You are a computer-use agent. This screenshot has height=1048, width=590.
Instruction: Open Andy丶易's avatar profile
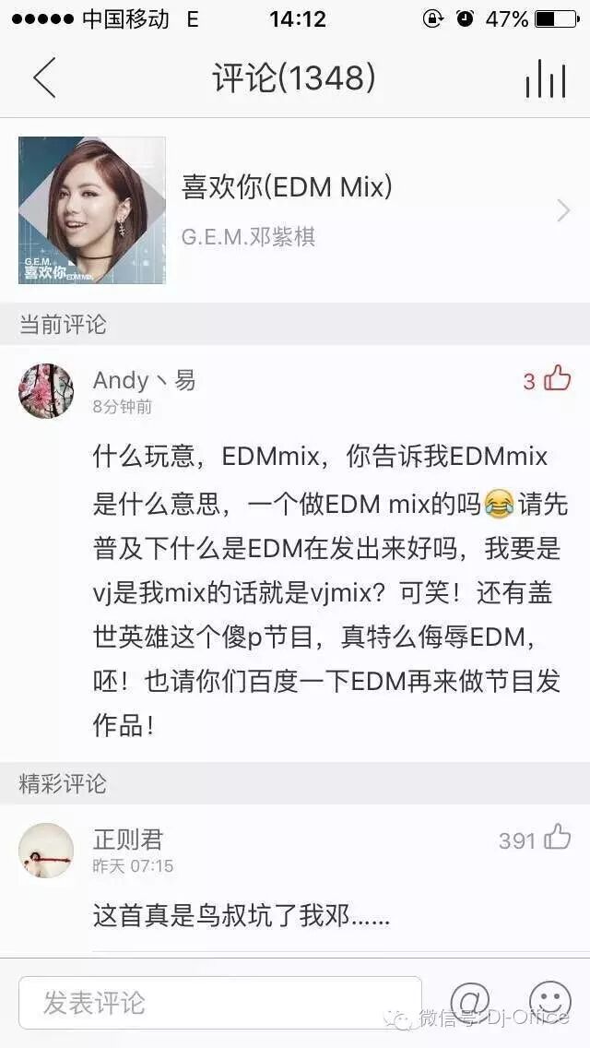tap(46, 391)
